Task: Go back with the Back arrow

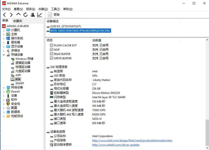Action: pos(4,15)
